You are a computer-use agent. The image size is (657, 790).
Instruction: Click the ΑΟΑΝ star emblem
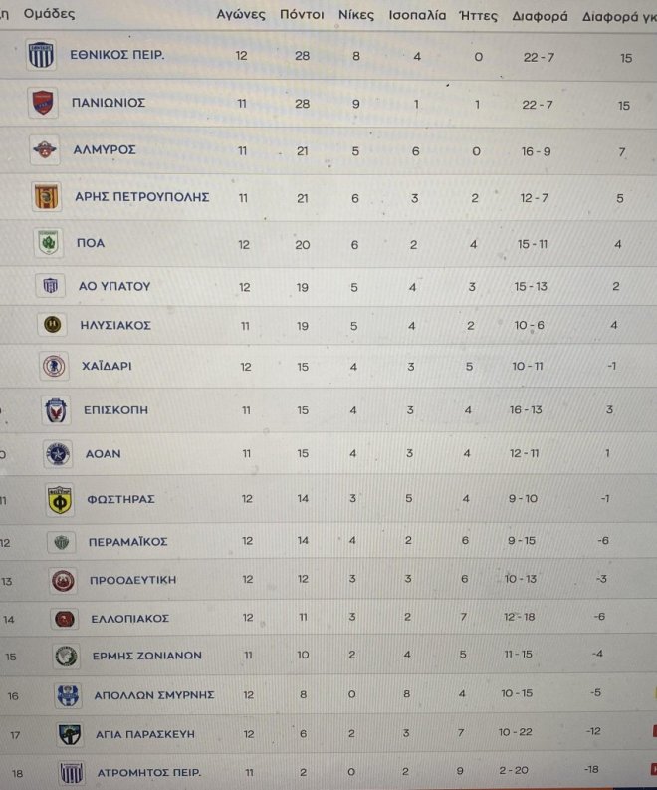(58, 454)
